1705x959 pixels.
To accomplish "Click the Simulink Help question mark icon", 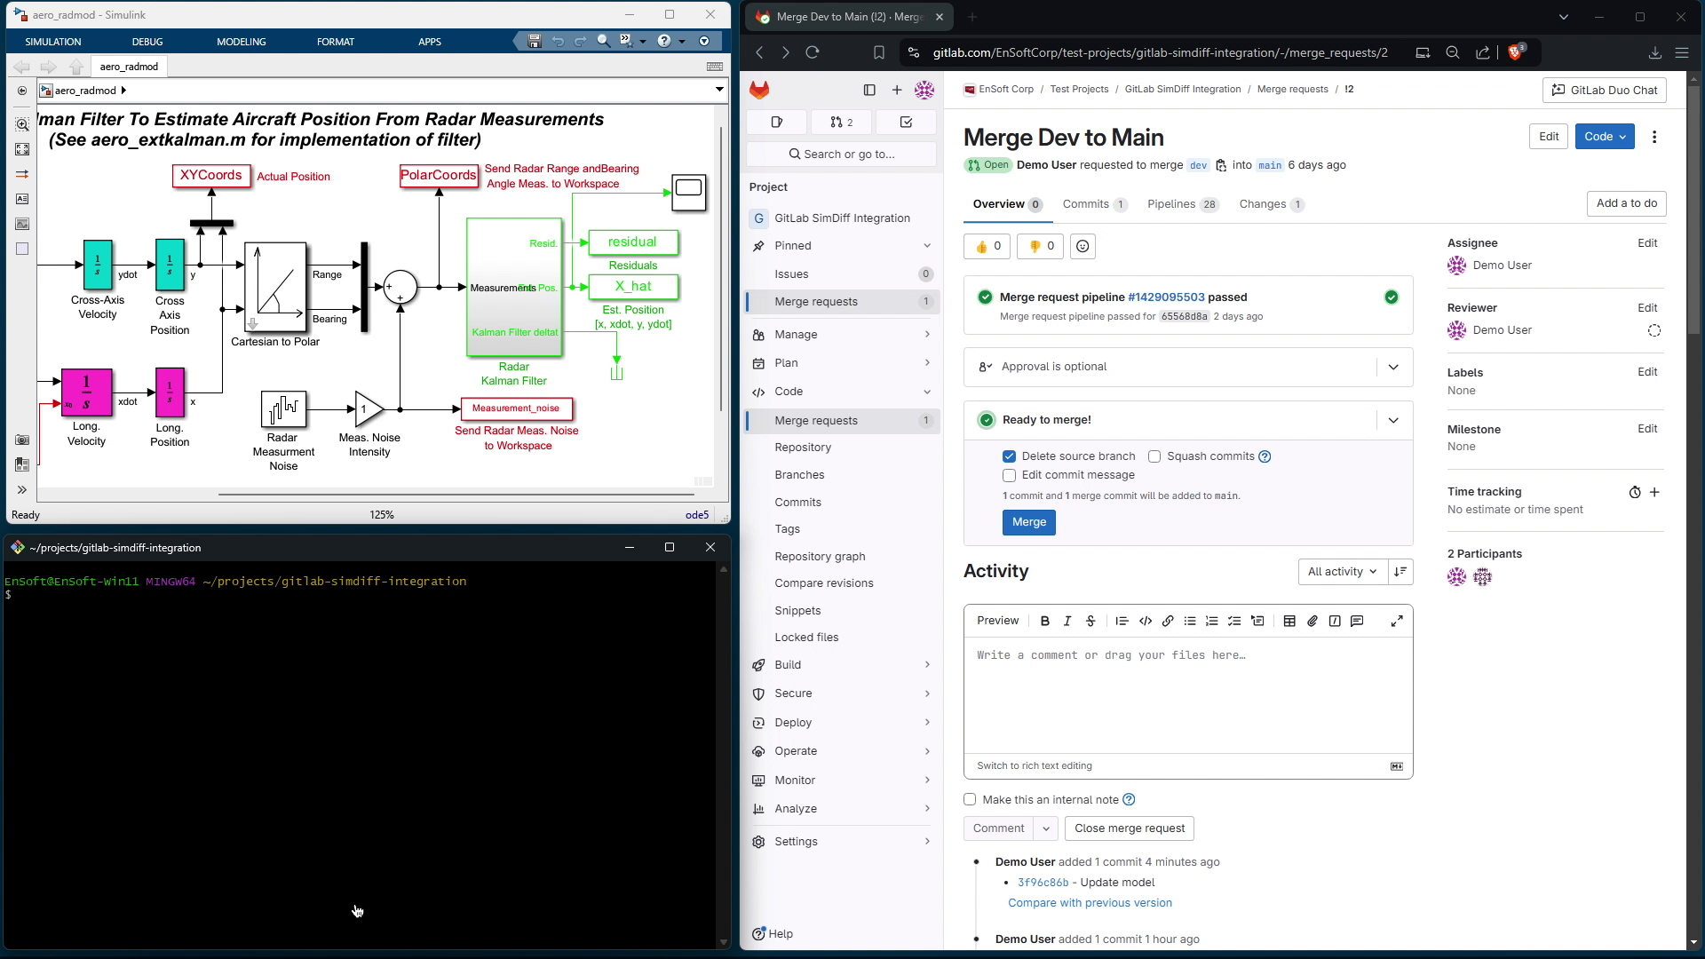I will (663, 41).
